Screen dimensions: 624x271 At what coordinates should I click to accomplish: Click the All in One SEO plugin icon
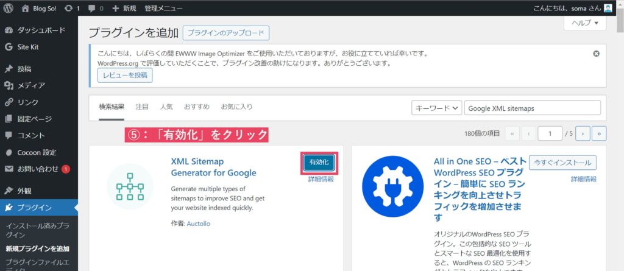(x=392, y=186)
